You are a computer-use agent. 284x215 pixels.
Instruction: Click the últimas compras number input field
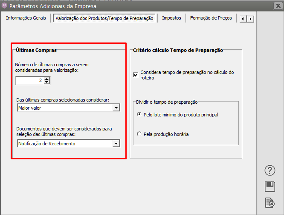coord(29,80)
